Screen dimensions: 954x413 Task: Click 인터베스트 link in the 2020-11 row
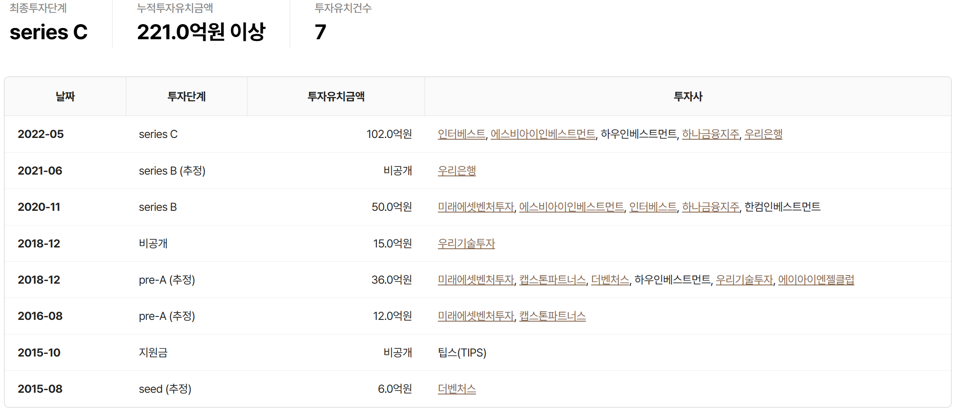(653, 207)
